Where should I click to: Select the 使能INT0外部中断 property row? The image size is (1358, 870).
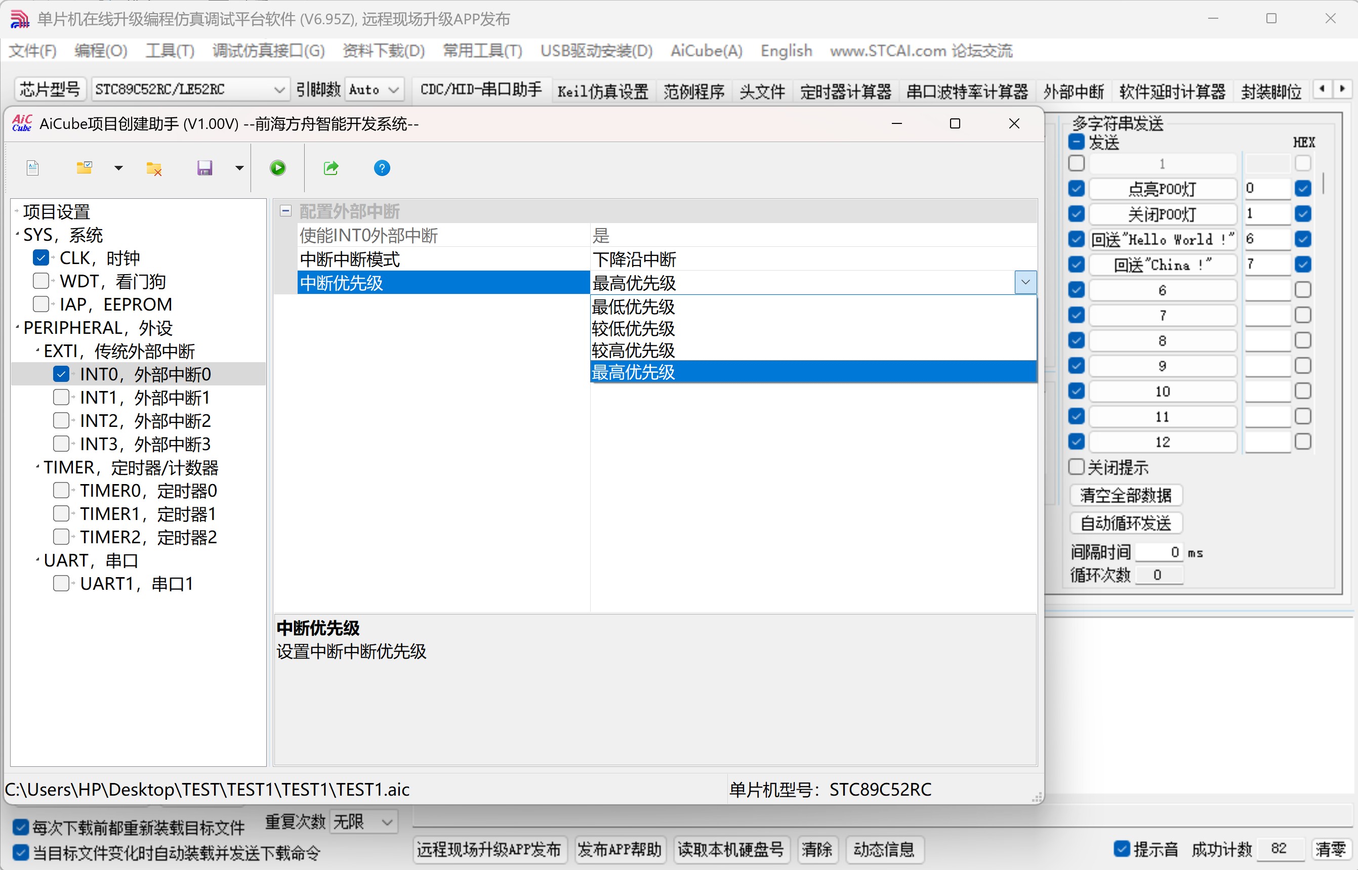[x=667, y=235]
